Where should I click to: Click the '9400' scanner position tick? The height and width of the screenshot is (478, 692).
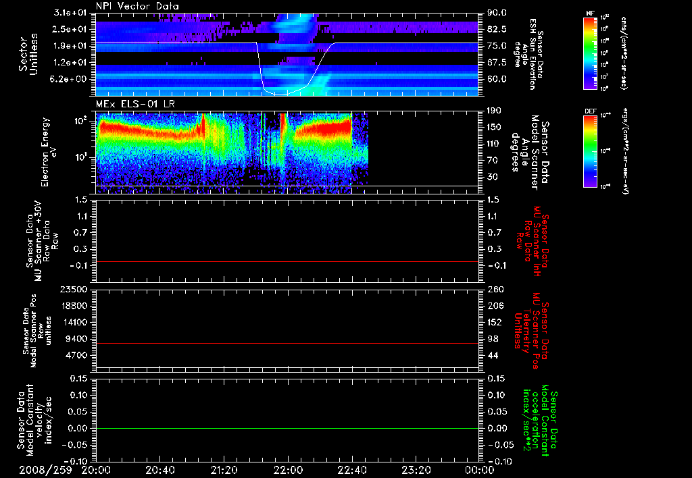point(76,339)
